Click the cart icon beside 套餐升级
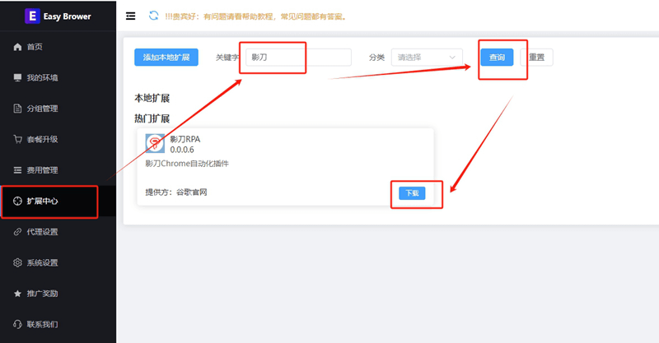The height and width of the screenshot is (343, 659). 17,139
